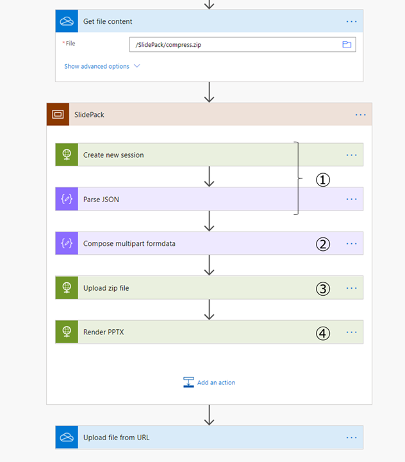
Task: Open the Render PPTX ellipsis menu
Action: click(x=351, y=332)
